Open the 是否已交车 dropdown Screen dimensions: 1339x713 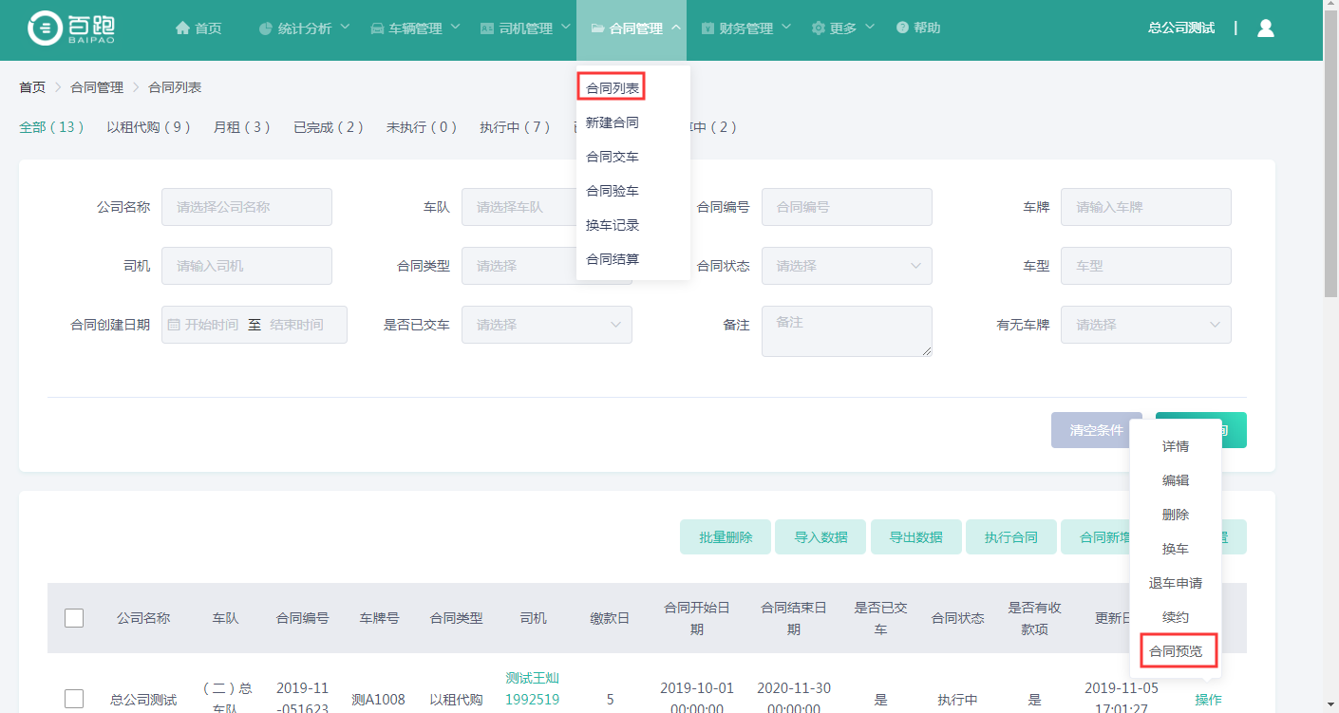(x=546, y=325)
